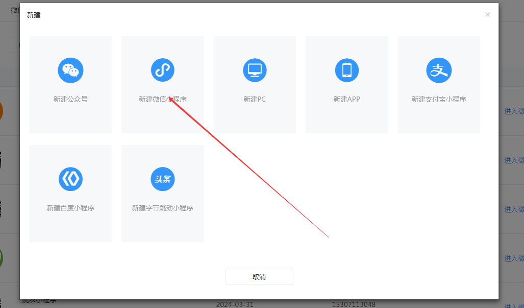Screen dimensions: 524x308
Task: Choose the 新建微信小程序 mini program icon
Action: (x=162, y=70)
